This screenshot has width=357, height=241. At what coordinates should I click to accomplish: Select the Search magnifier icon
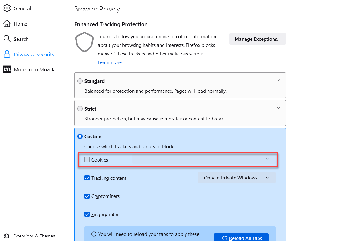point(7,39)
